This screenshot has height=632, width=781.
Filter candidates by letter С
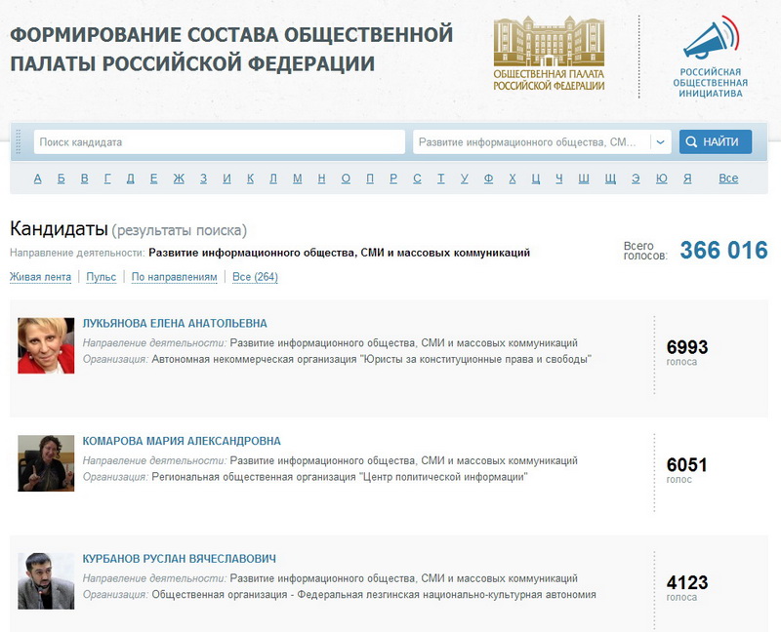click(418, 178)
